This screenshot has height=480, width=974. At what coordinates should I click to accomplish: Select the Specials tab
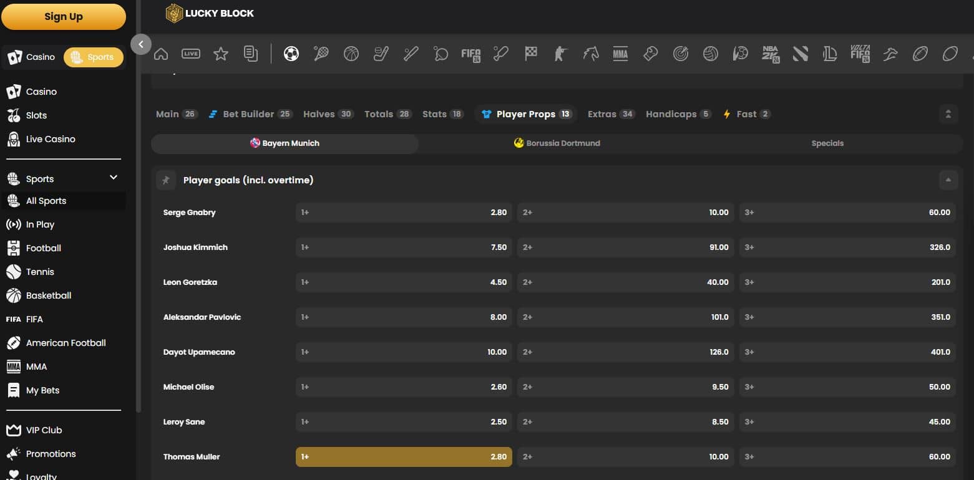[x=827, y=143]
